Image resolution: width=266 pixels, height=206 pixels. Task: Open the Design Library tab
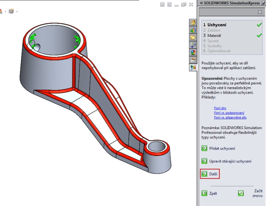pyautogui.click(x=193, y=30)
